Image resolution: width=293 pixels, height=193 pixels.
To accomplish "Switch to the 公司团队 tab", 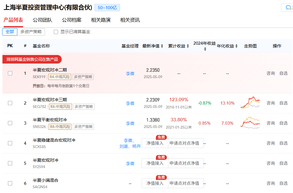I will (x=43, y=20).
